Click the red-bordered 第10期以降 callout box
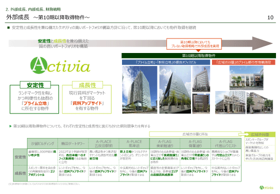 (x=194, y=44)
